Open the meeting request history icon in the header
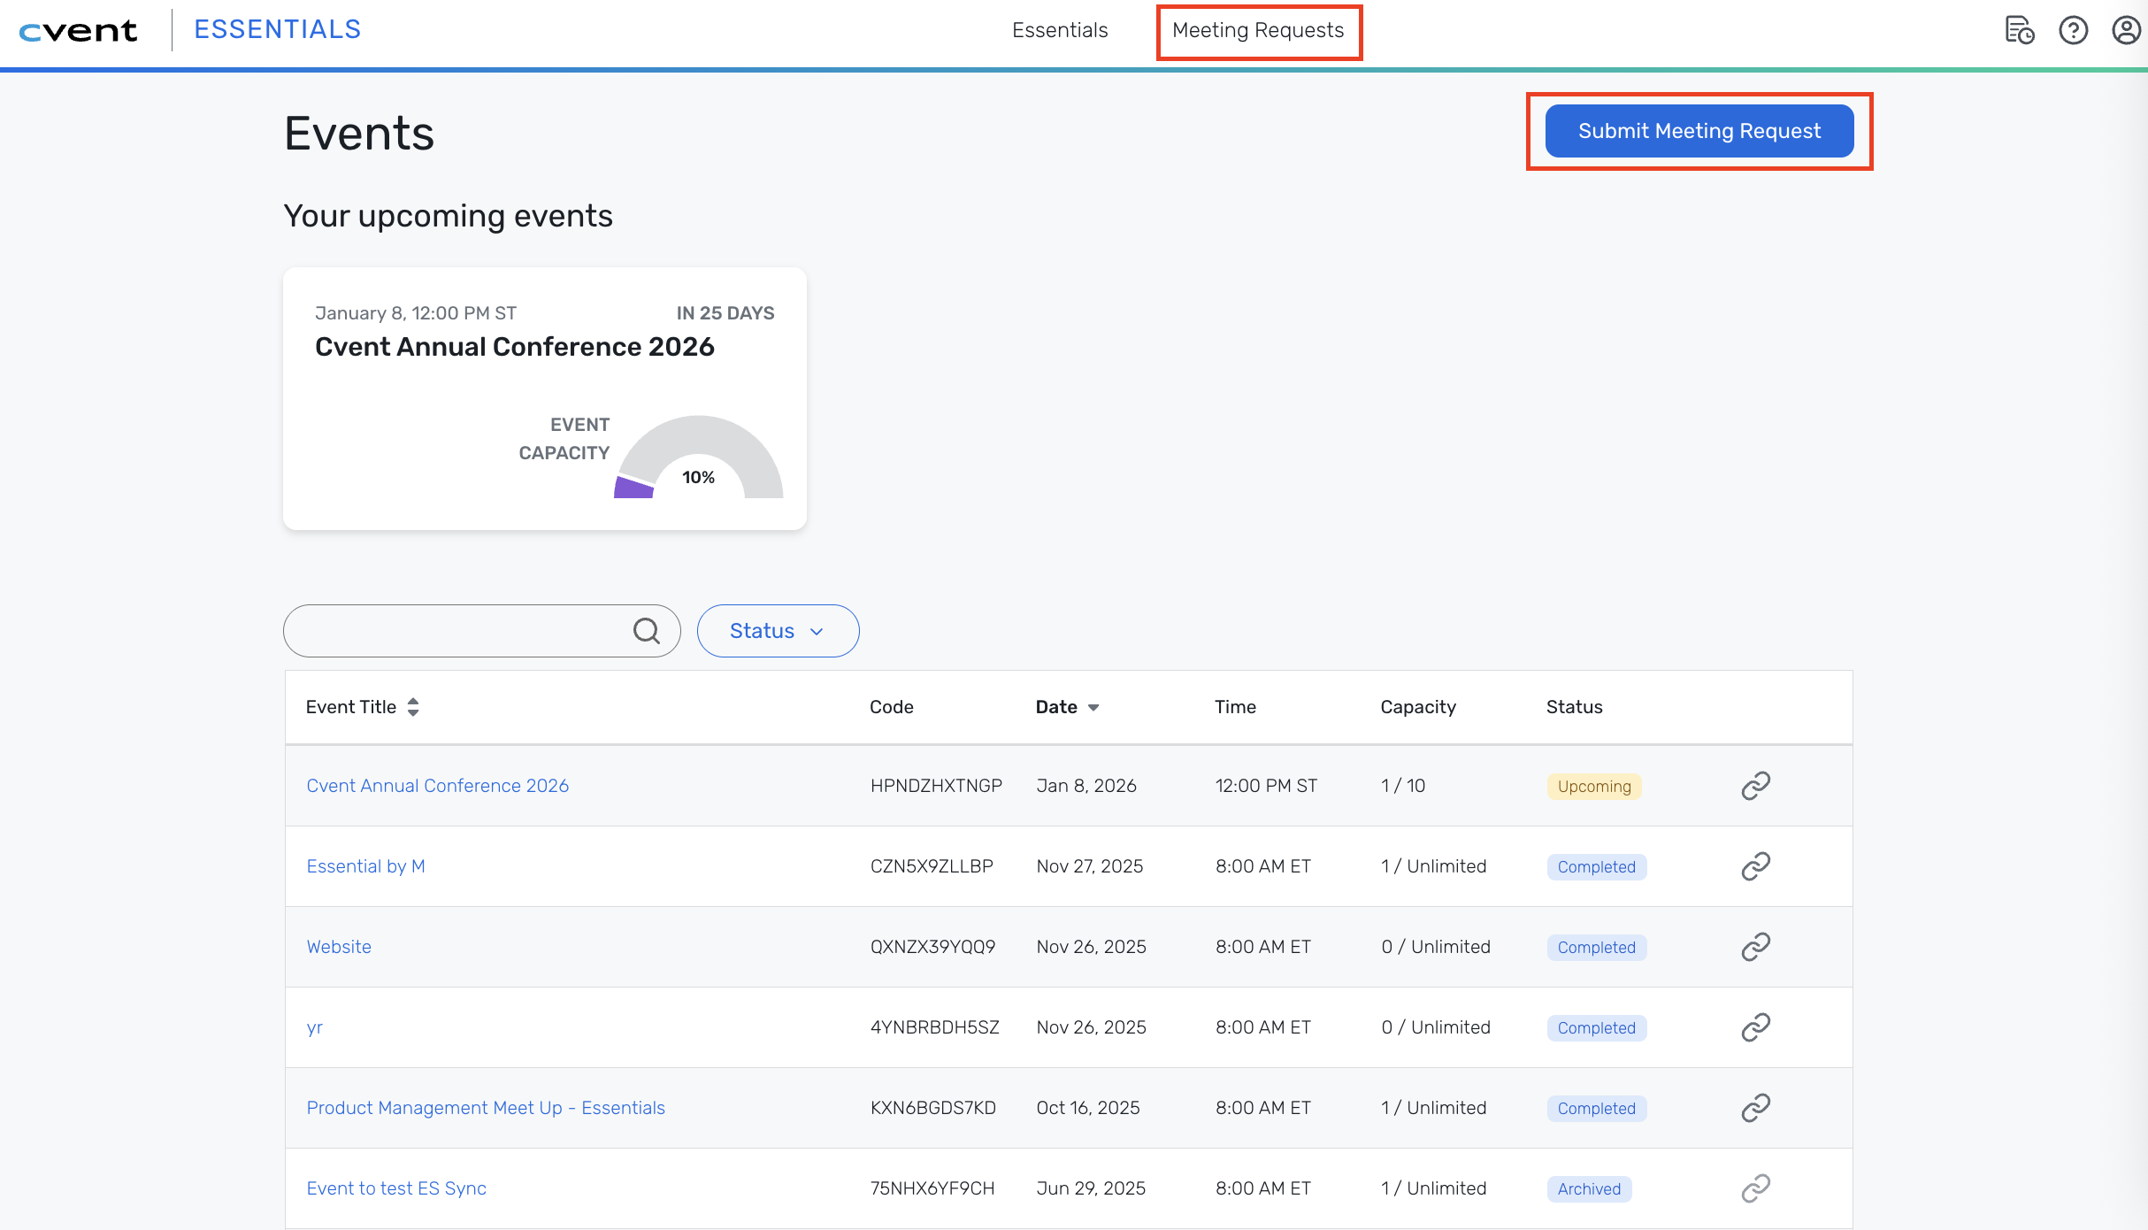The width and height of the screenshot is (2148, 1230). pyautogui.click(x=2020, y=31)
